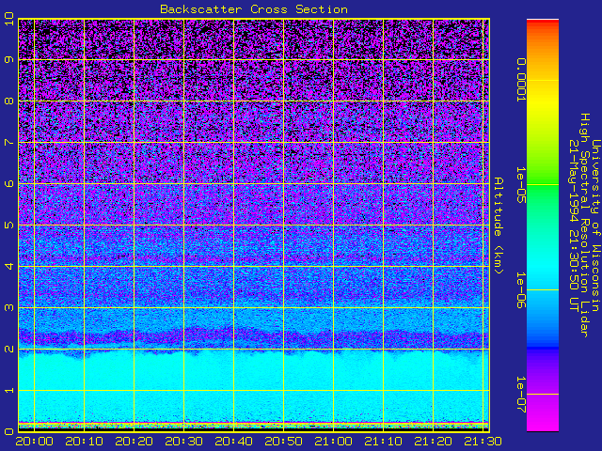Click the magenta band near ground level
The height and width of the screenshot is (451, 602).
click(x=254, y=424)
